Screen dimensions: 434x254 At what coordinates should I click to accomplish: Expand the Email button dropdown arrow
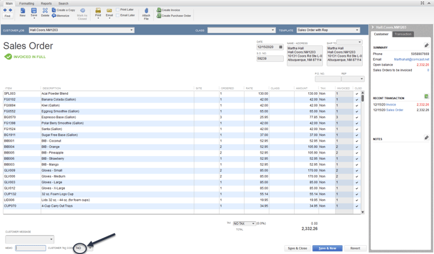(109, 18)
